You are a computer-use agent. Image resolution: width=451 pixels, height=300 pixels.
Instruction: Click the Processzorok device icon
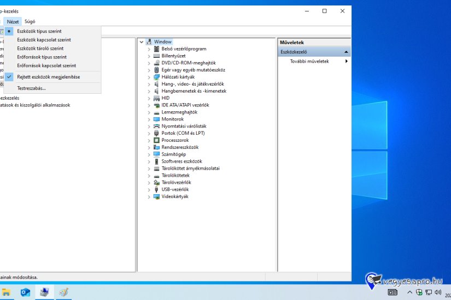(156, 140)
